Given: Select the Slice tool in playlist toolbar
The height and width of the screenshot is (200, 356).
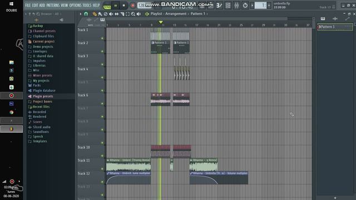Looking at the screenshot, I should (122, 14).
